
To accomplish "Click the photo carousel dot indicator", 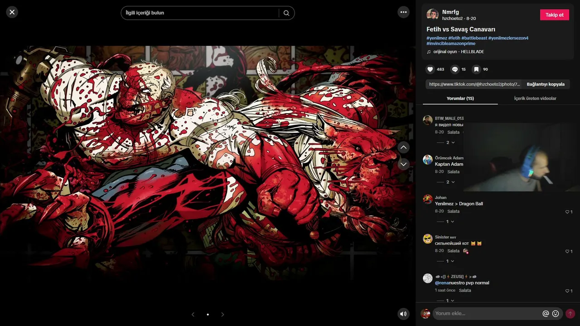I will click(x=208, y=314).
